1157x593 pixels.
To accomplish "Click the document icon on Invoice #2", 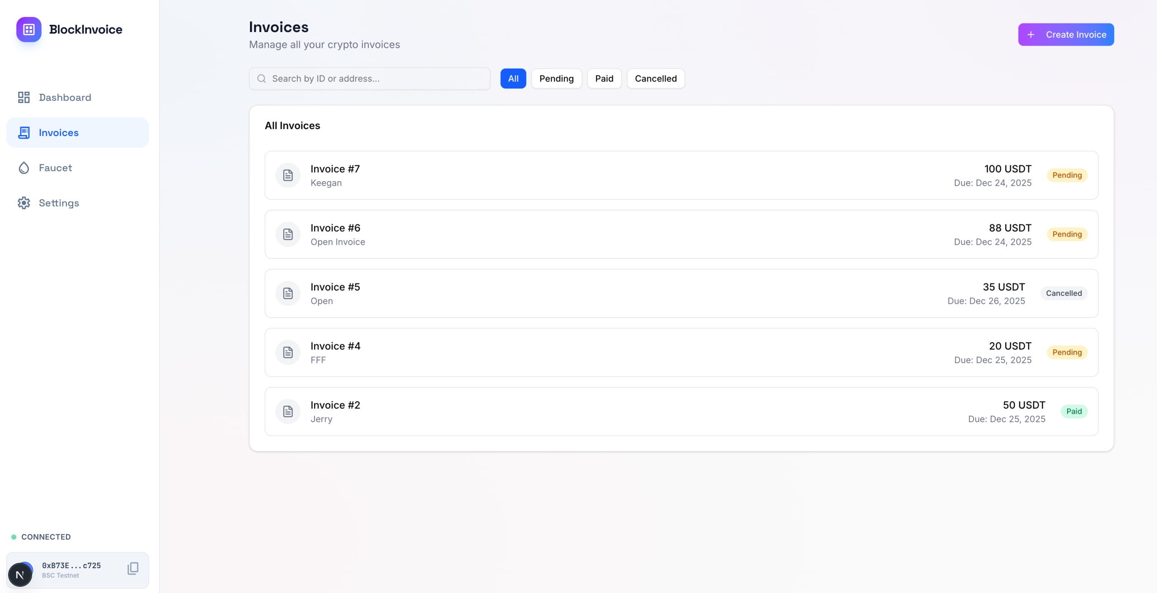I will (288, 411).
